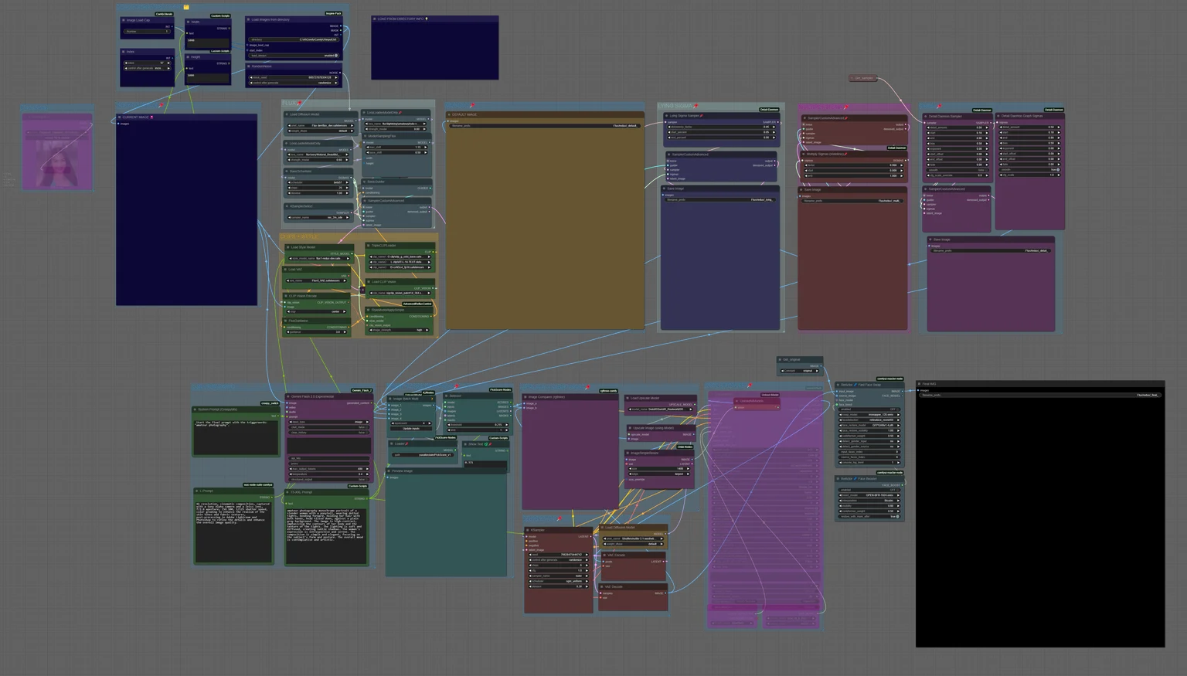The image size is (1187, 676).
Task: Enable the ReActor Fast Face Swap node
Action: tap(869, 409)
